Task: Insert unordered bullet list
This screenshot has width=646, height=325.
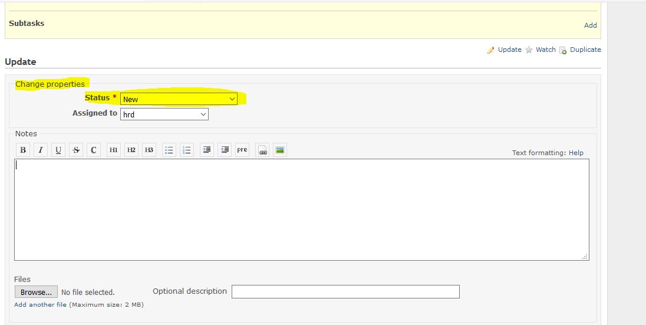Action: pyautogui.click(x=169, y=150)
